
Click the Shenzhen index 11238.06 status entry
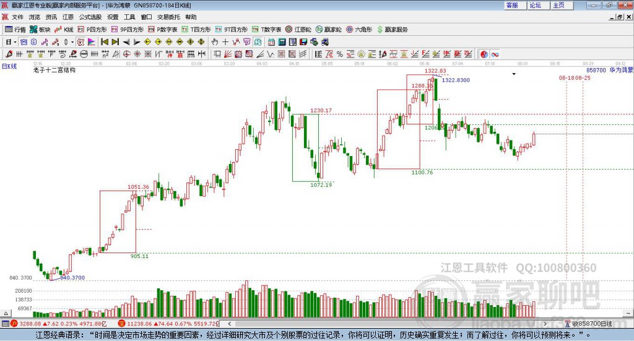click(168, 324)
